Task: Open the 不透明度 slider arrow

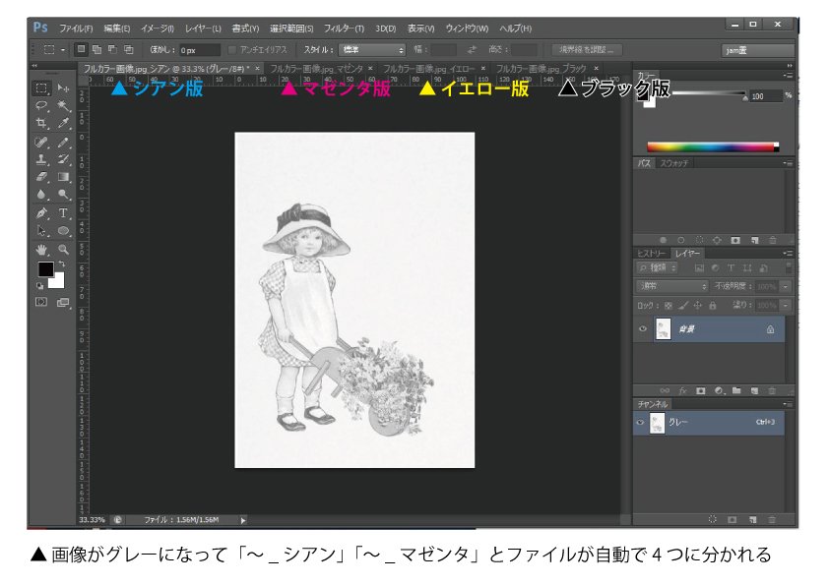Action: click(787, 286)
